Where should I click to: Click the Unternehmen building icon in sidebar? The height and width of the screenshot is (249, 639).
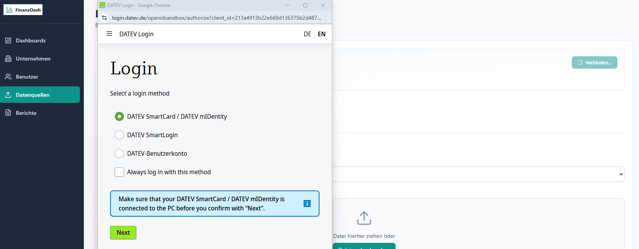[x=8, y=59]
